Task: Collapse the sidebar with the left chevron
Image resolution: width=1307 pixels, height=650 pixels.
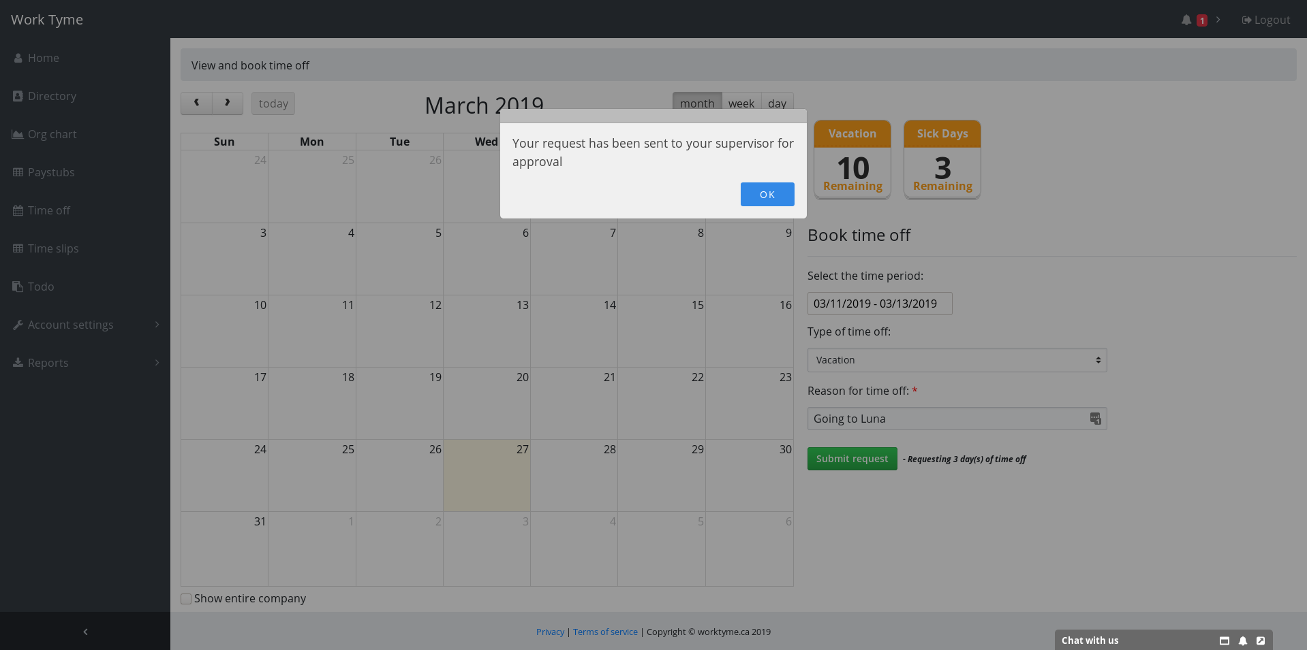Action: (x=84, y=632)
